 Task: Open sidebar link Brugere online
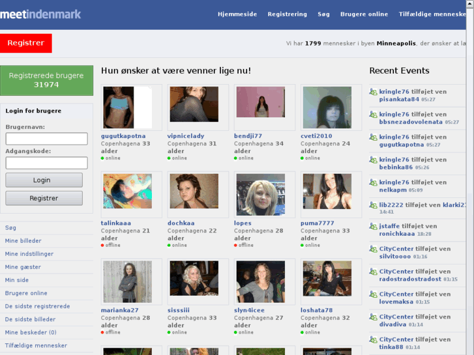point(26,293)
